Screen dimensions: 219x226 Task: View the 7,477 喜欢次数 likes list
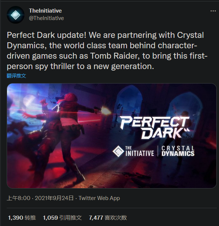[x=108, y=217]
